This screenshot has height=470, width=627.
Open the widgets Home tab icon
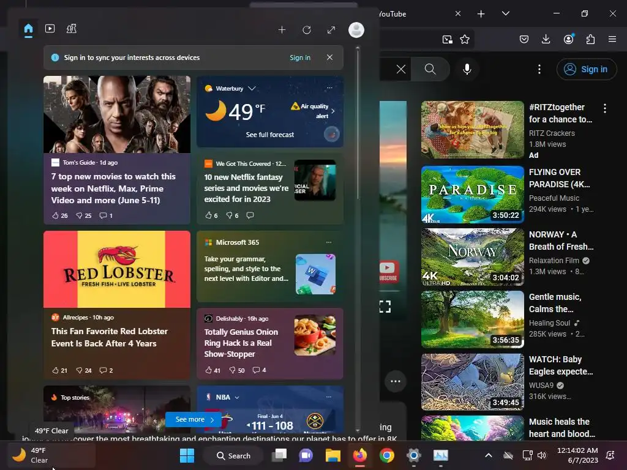pos(28,29)
